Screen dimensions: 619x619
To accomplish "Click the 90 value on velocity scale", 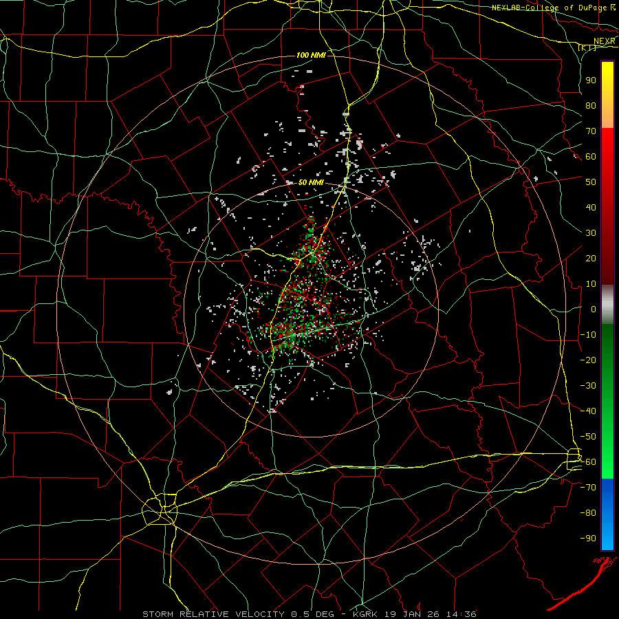I will (x=591, y=80).
